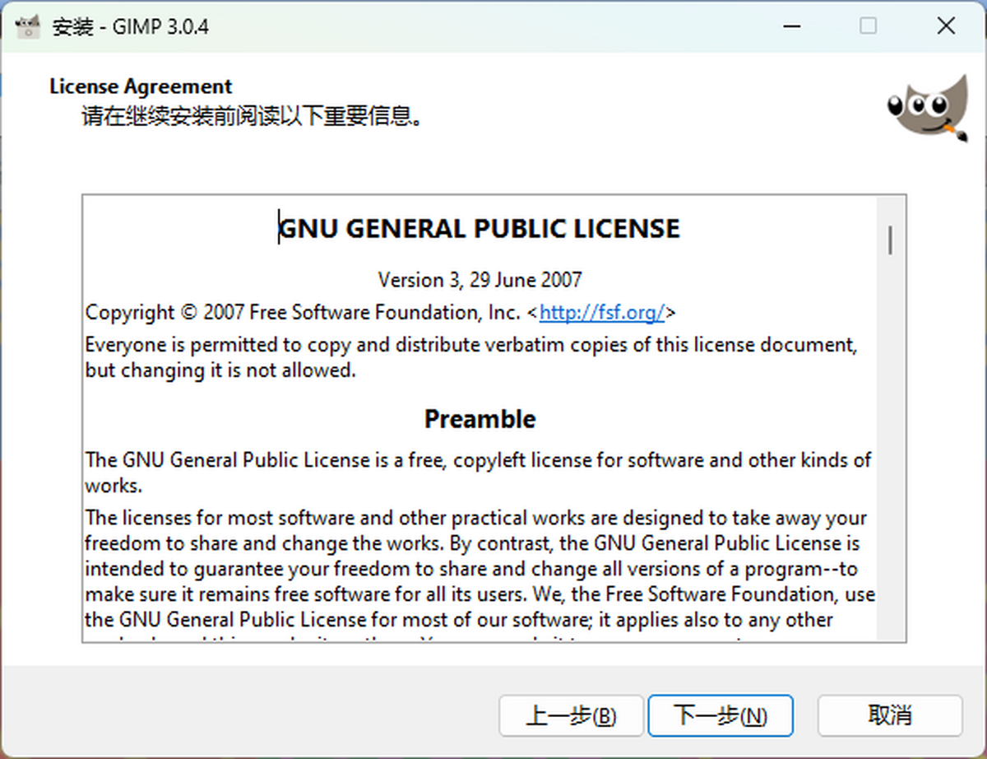Click the License Agreement page title
Screen dimensions: 987x759
pos(141,86)
